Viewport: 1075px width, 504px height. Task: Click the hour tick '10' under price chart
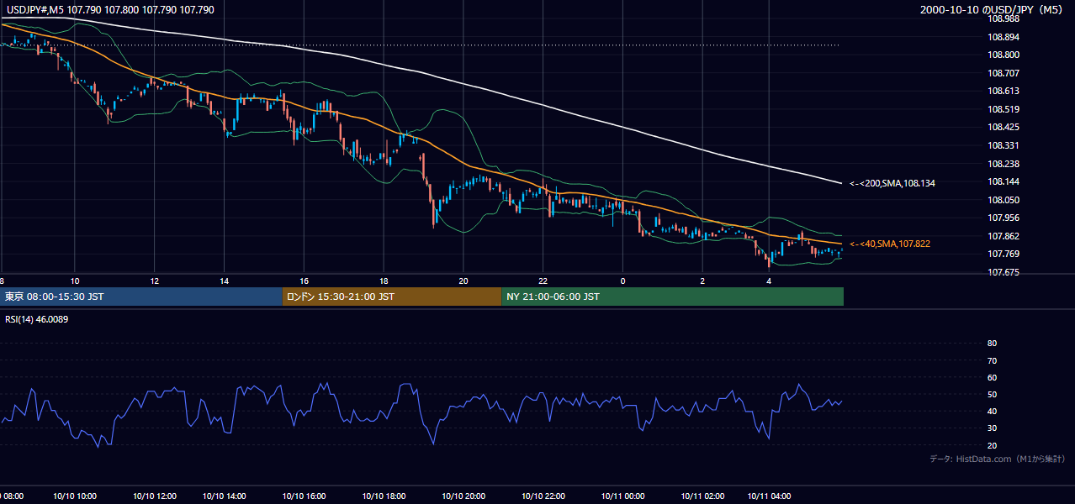click(75, 281)
